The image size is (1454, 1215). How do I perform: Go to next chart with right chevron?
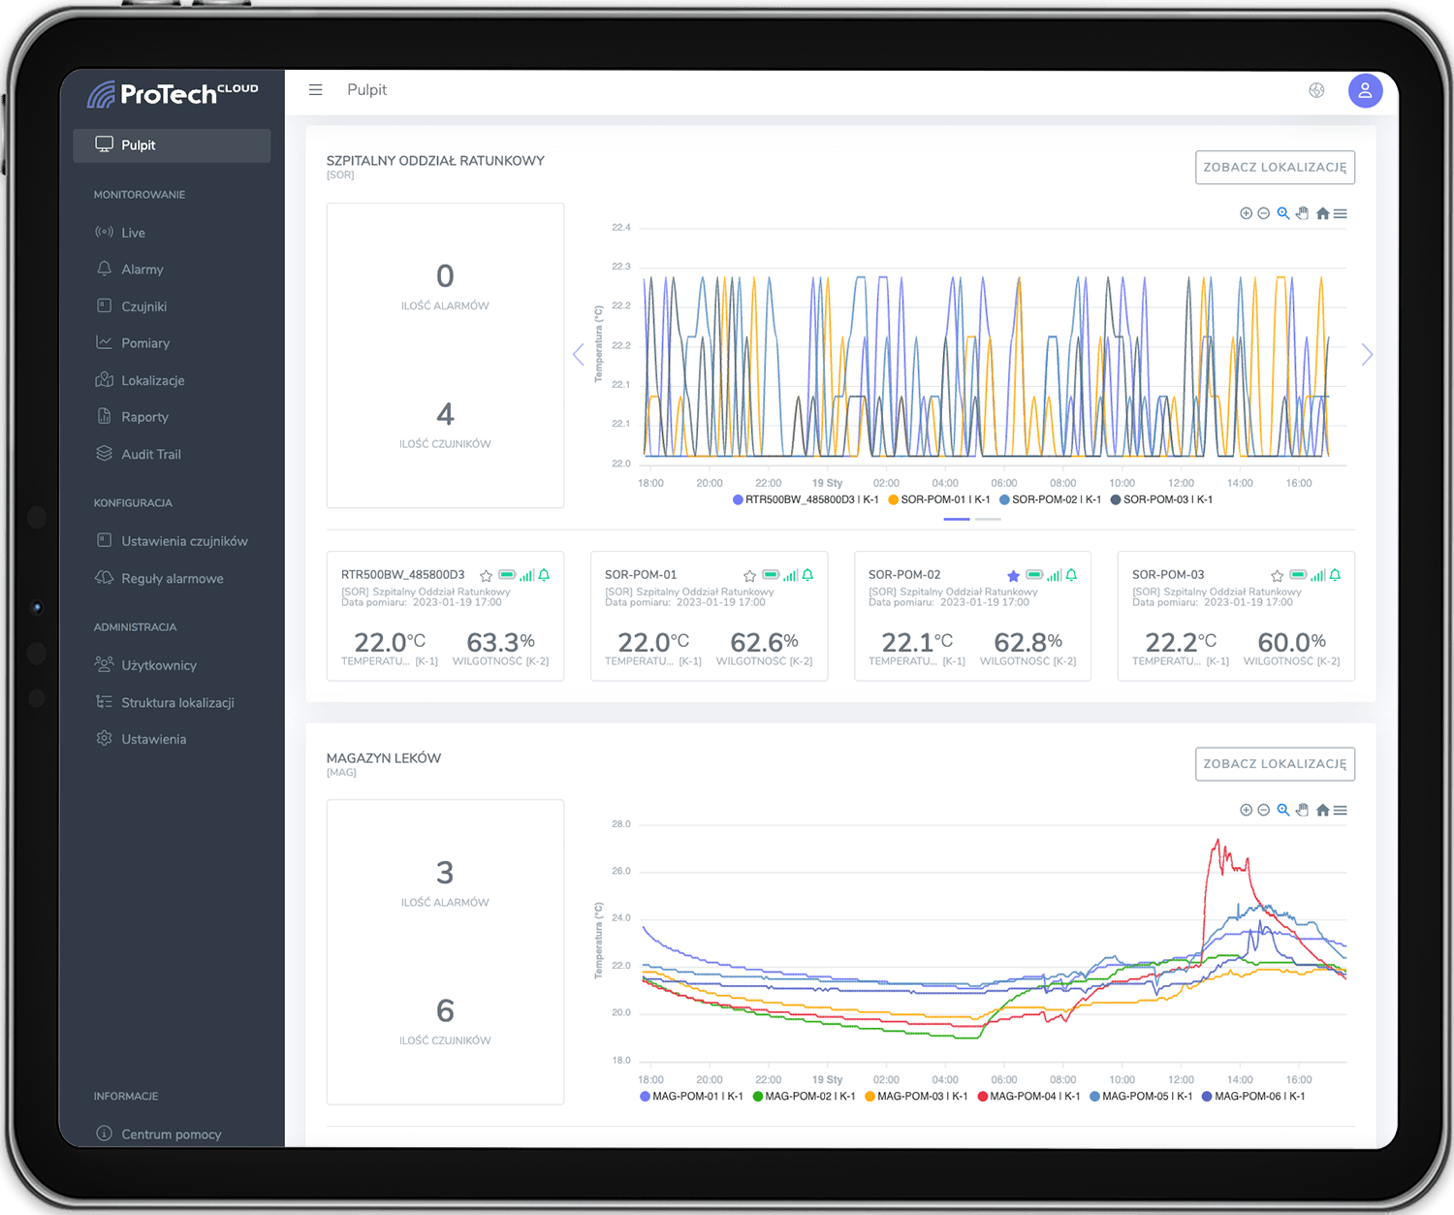click(x=1367, y=355)
